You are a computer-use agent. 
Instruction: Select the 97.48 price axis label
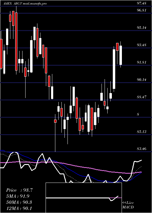(142, 3)
